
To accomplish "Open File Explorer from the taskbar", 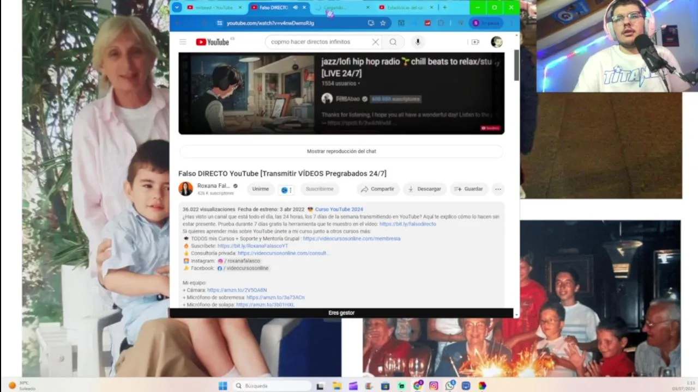I will point(337,385).
